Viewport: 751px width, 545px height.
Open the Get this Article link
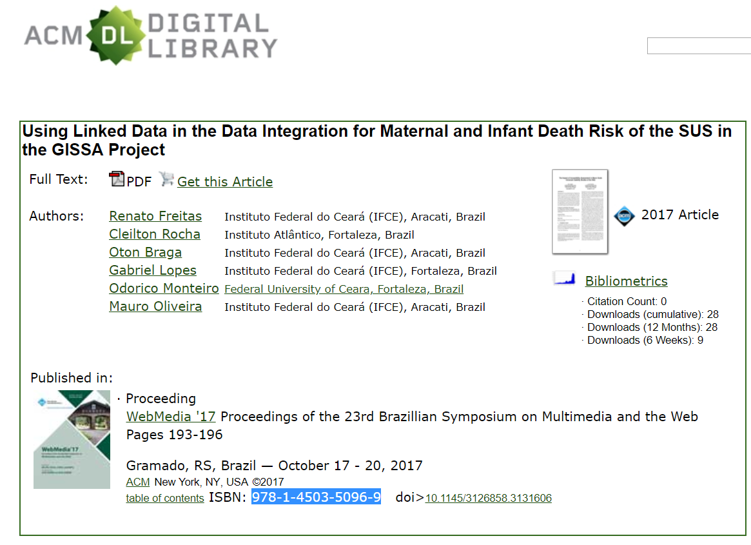click(x=225, y=182)
